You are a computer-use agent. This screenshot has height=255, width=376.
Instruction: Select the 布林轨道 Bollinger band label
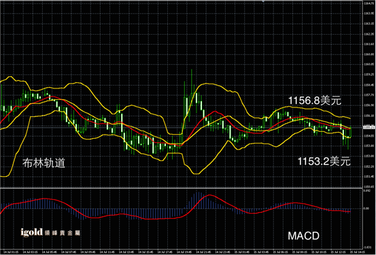click(x=44, y=163)
